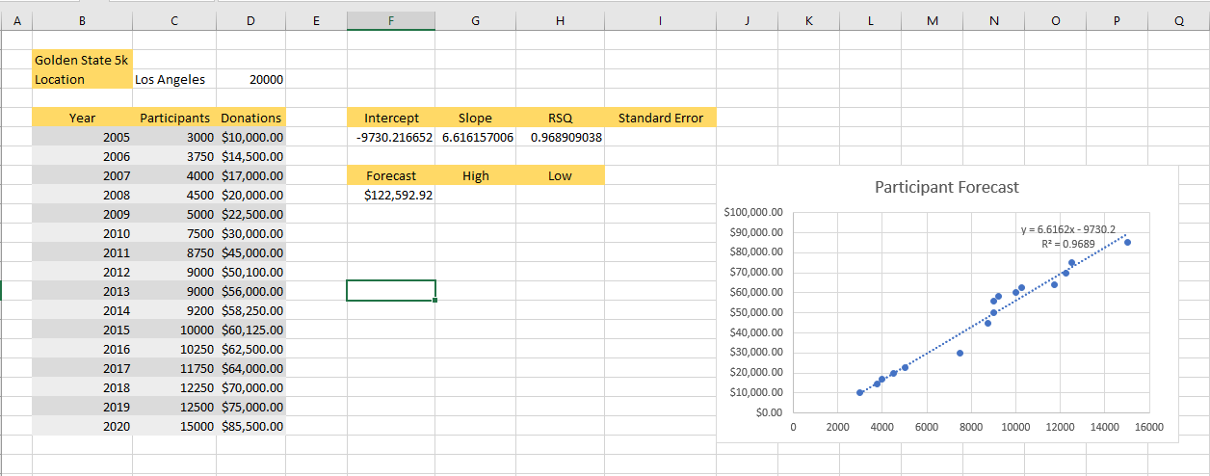Select donation $64,000.00 cell
This screenshot has width=1210, height=476.
(250, 368)
